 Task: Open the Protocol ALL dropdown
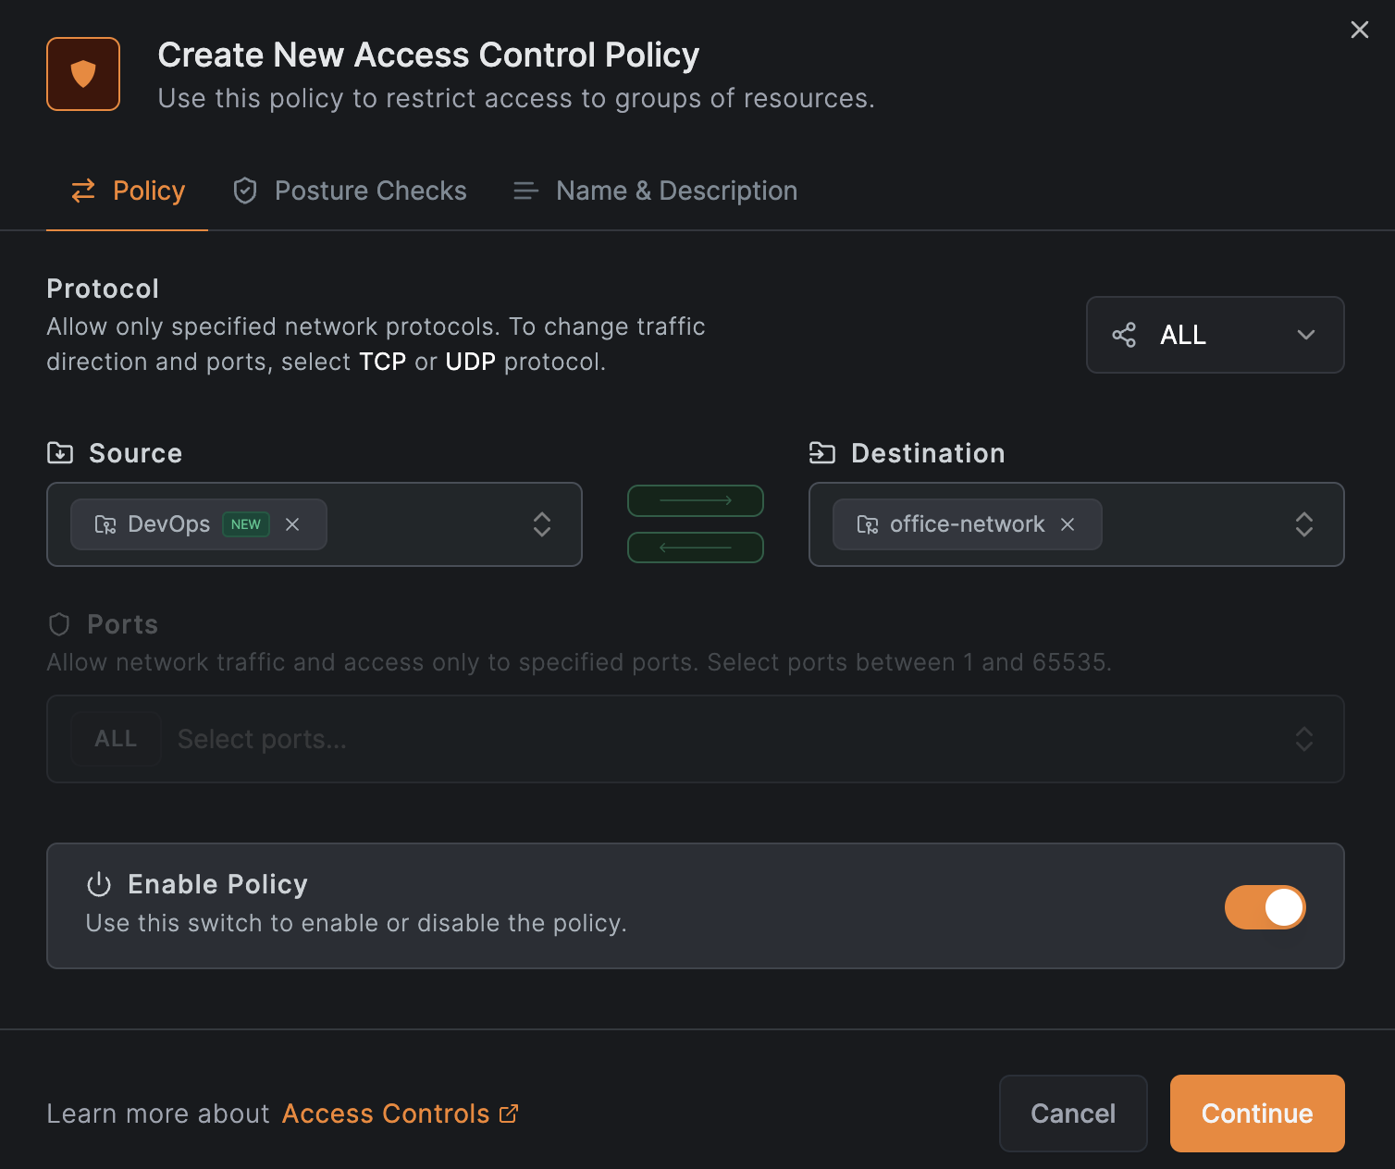coord(1215,335)
